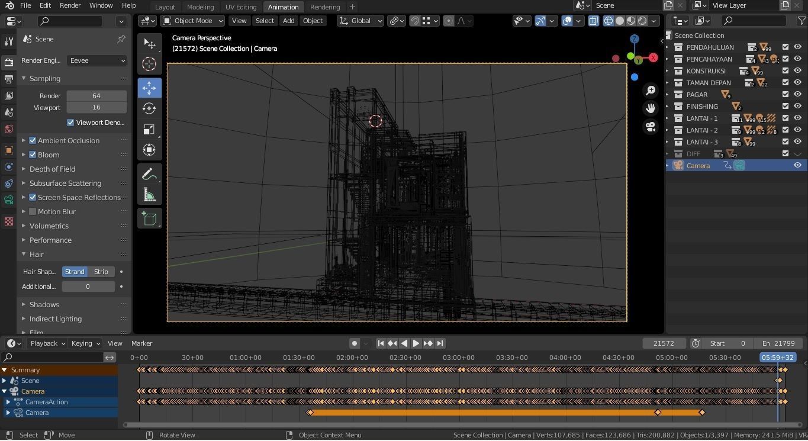This screenshot has height=441, width=808.
Task: Click the Add Cube tool
Action: (149, 218)
